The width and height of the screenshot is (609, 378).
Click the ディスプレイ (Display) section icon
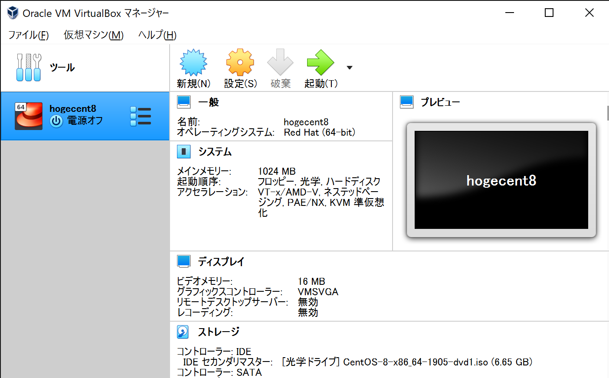pyautogui.click(x=183, y=261)
